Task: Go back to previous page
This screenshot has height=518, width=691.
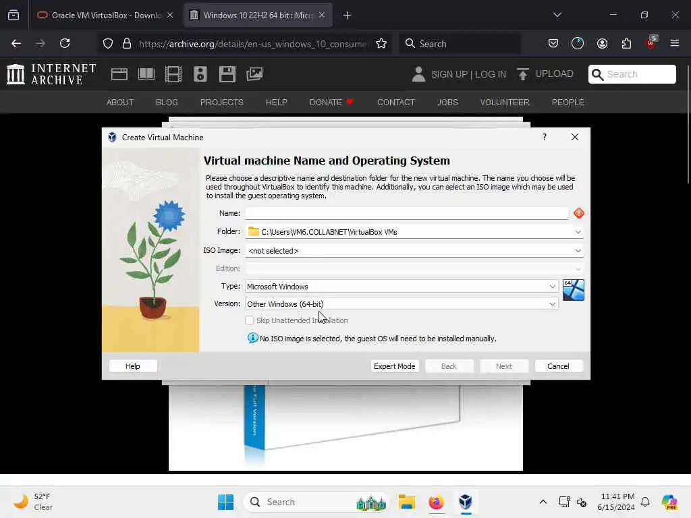Action: 16,43
